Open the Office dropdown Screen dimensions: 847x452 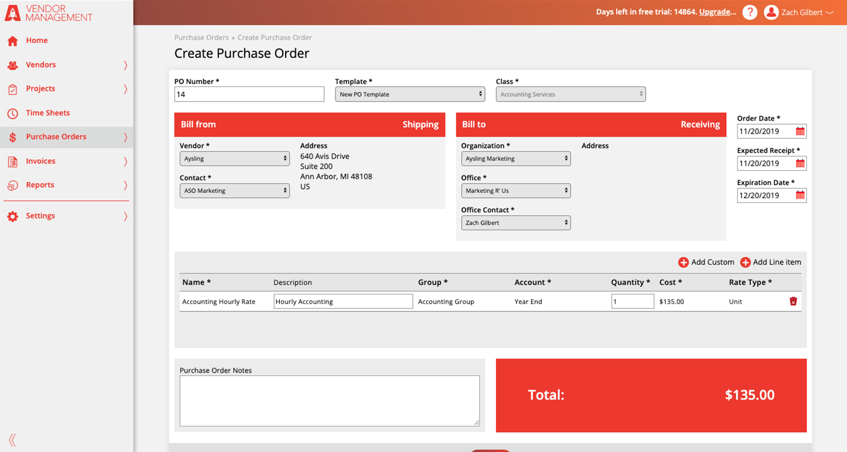[516, 191]
